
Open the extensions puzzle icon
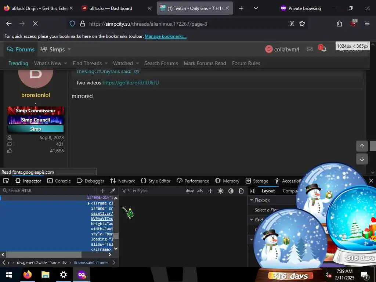click(x=339, y=23)
